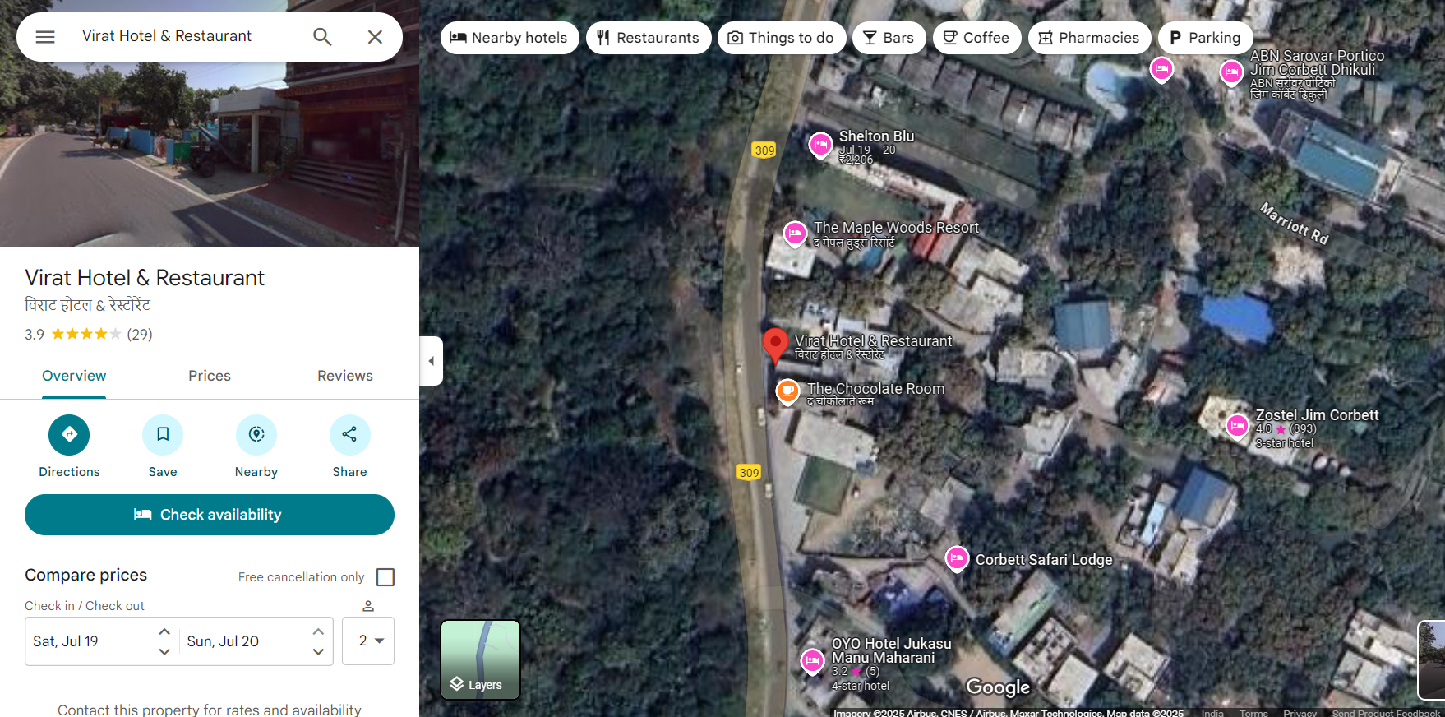Click the Directions icon button
The width and height of the screenshot is (1445, 717).
[69, 435]
